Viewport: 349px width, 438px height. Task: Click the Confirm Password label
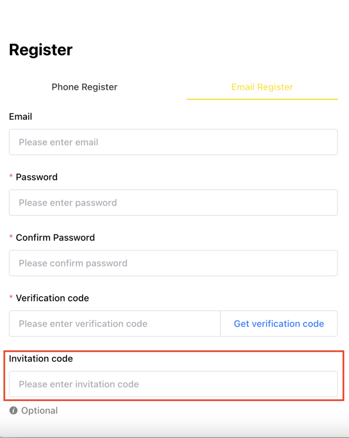[x=55, y=238]
